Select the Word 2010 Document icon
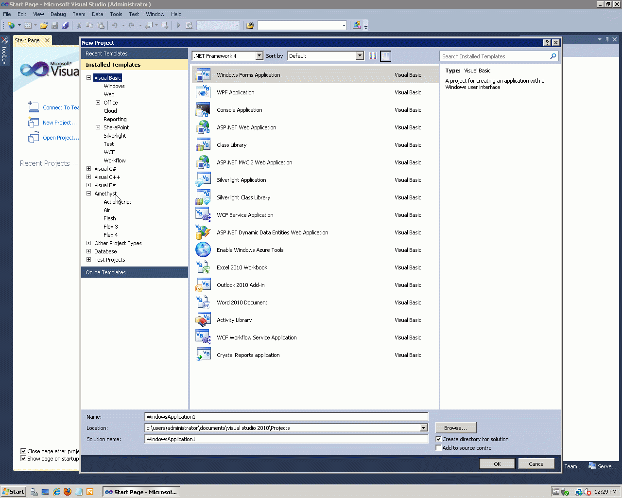Image resolution: width=622 pixels, height=498 pixels. click(x=203, y=302)
